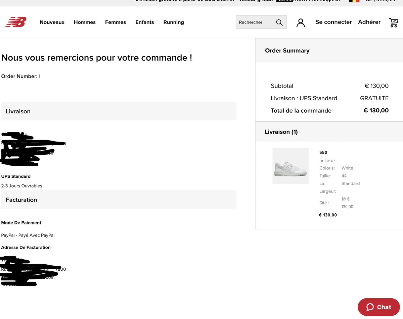Click the GRATUITE shipping value
This screenshot has height=319, width=403.
point(374,98)
